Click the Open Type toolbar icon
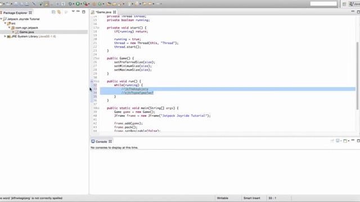The image size is (360, 202). (x=109, y=4)
